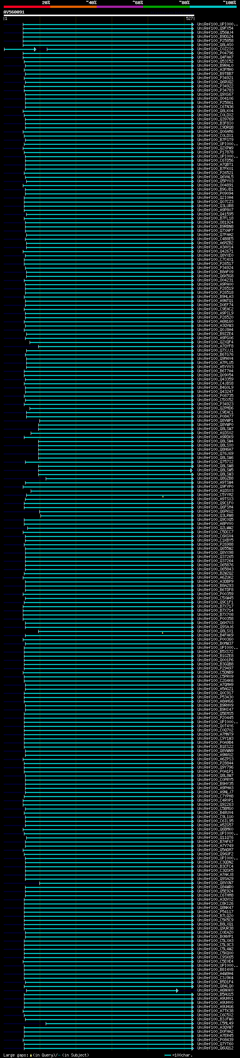This screenshot has width=240, height=1058.
Task: Click the cyan ~100% identity color swatch
Action: [x=213, y=7]
